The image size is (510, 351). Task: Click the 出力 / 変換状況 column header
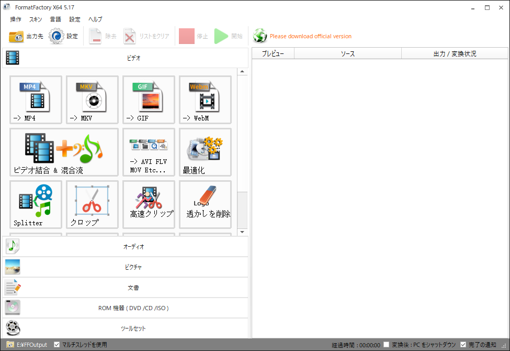455,54
